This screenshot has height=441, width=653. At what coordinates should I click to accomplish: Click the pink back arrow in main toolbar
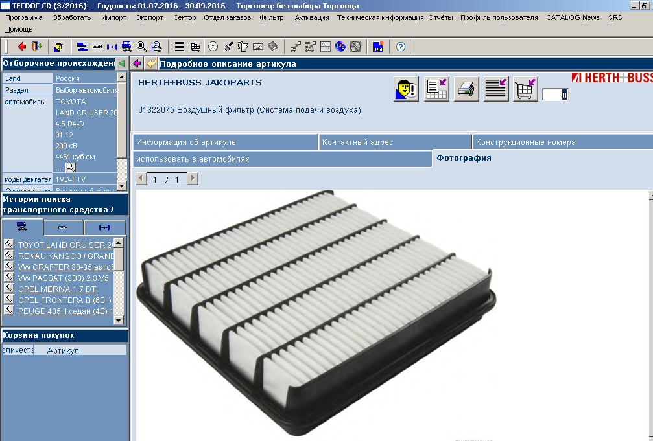[21, 47]
